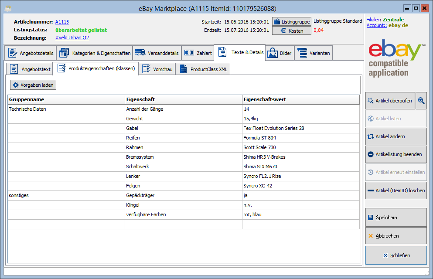The image size is (433, 279).
Task: Maximize the eBay Marktplace window
Action: click(x=416, y=8)
